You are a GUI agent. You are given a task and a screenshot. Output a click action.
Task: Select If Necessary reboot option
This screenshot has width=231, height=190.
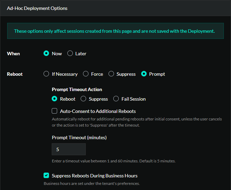[x=47, y=74]
